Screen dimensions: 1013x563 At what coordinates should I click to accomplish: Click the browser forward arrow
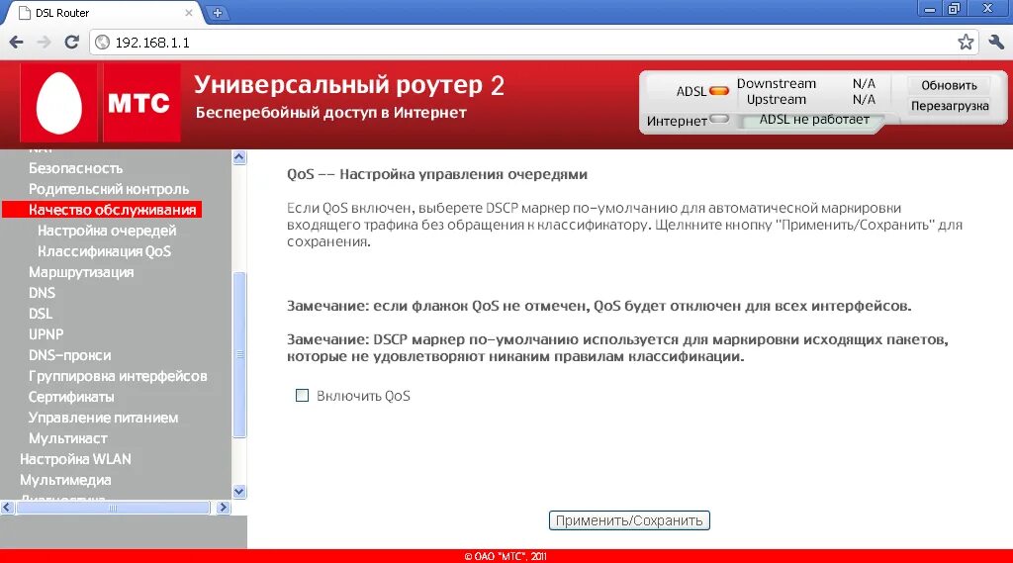click(44, 42)
